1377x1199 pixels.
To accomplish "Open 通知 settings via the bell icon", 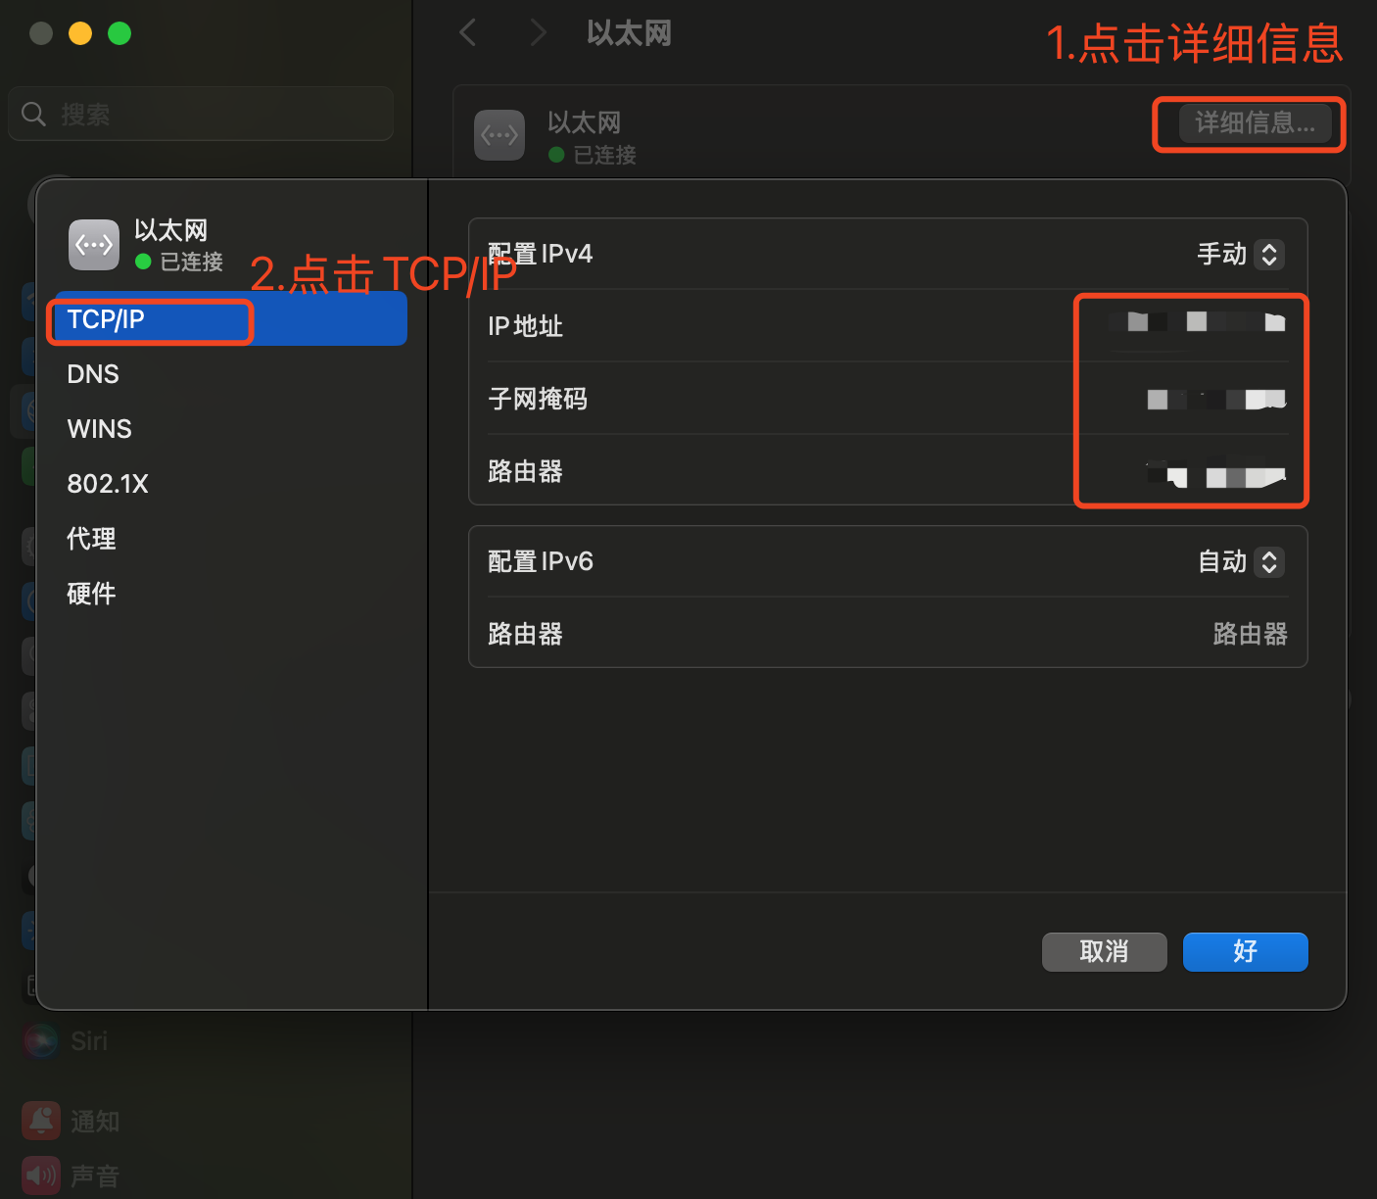I will 40,1120.
